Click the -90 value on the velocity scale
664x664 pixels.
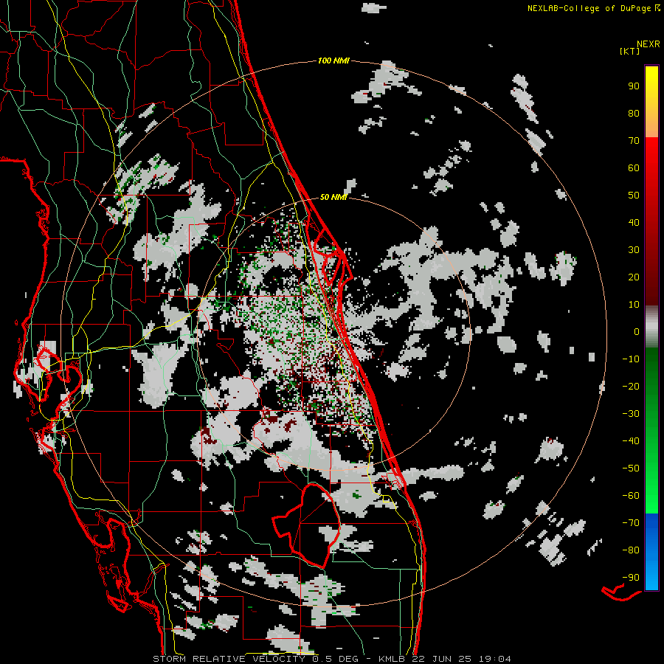pyautogui.click(x=631, y=578)
